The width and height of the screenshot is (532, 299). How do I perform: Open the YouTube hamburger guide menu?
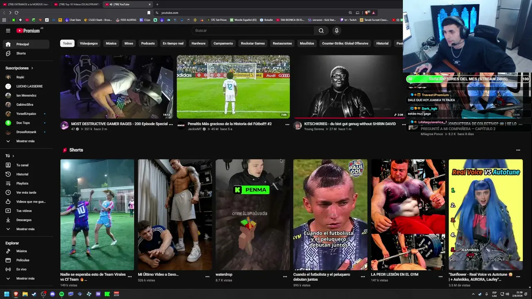point(8,30)
